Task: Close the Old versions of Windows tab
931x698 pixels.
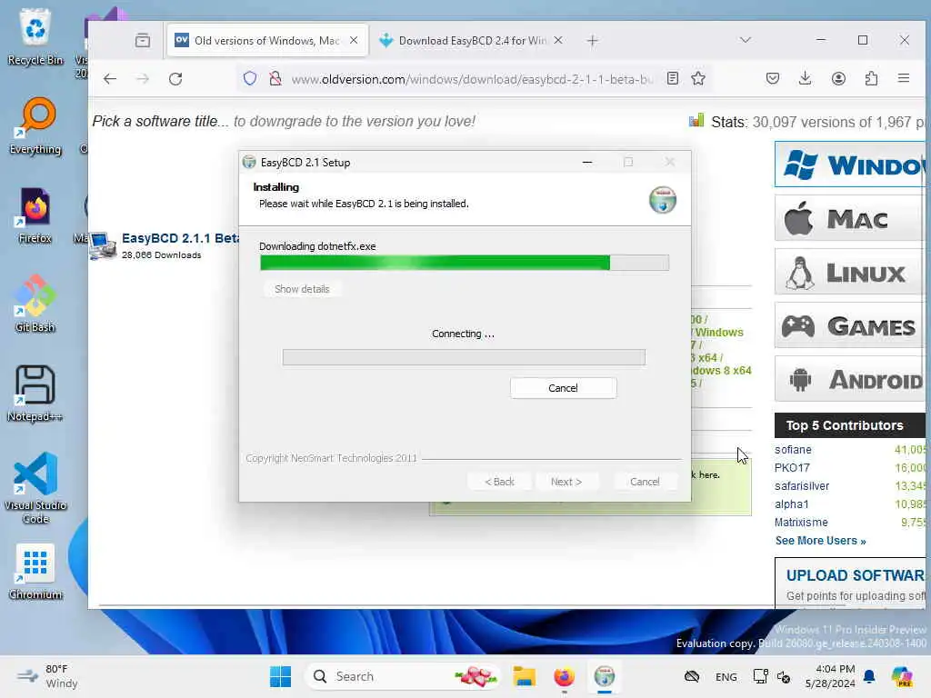Action: pos(354,40)
